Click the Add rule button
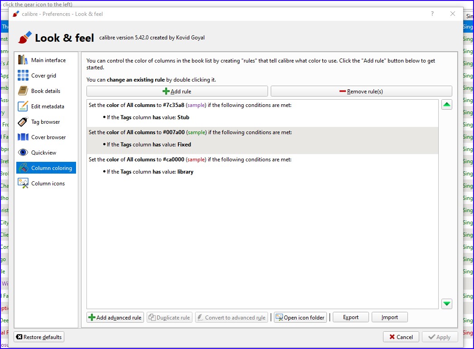Screen dimensions: 474x349 click(x=177, y=91)
